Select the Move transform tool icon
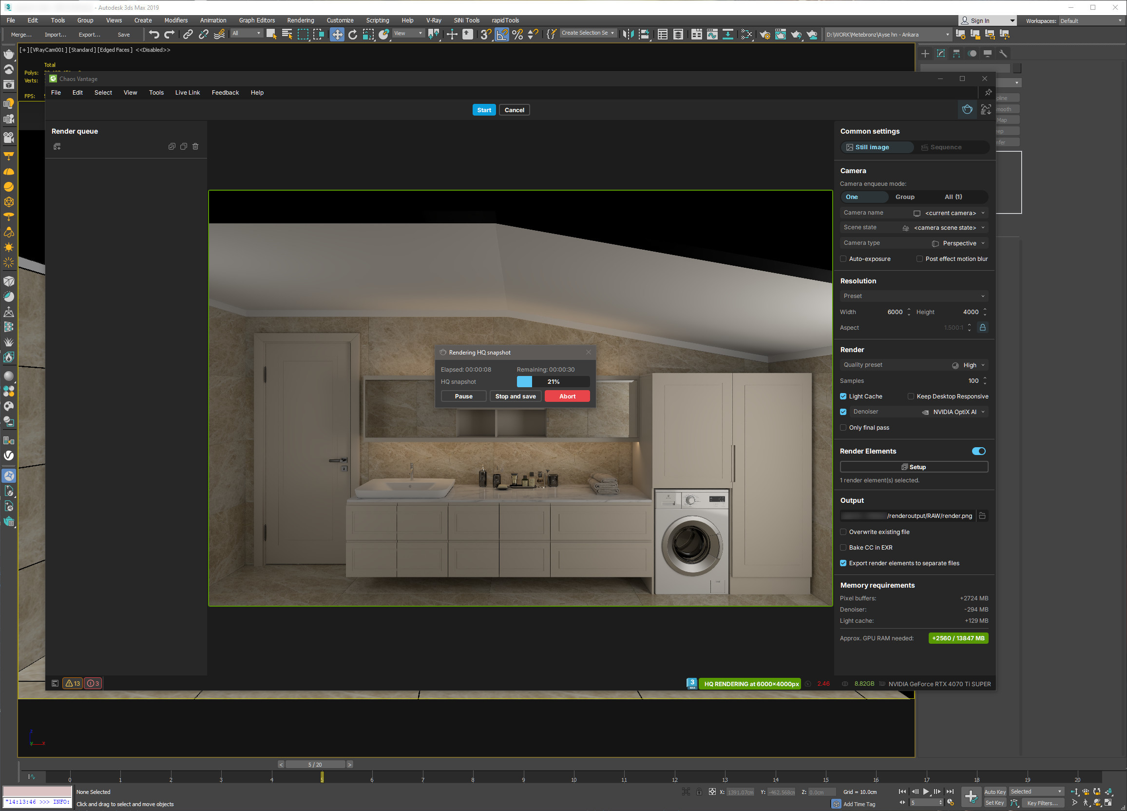The width and height of the screenshot is (1127, 811). click(337, 34)
